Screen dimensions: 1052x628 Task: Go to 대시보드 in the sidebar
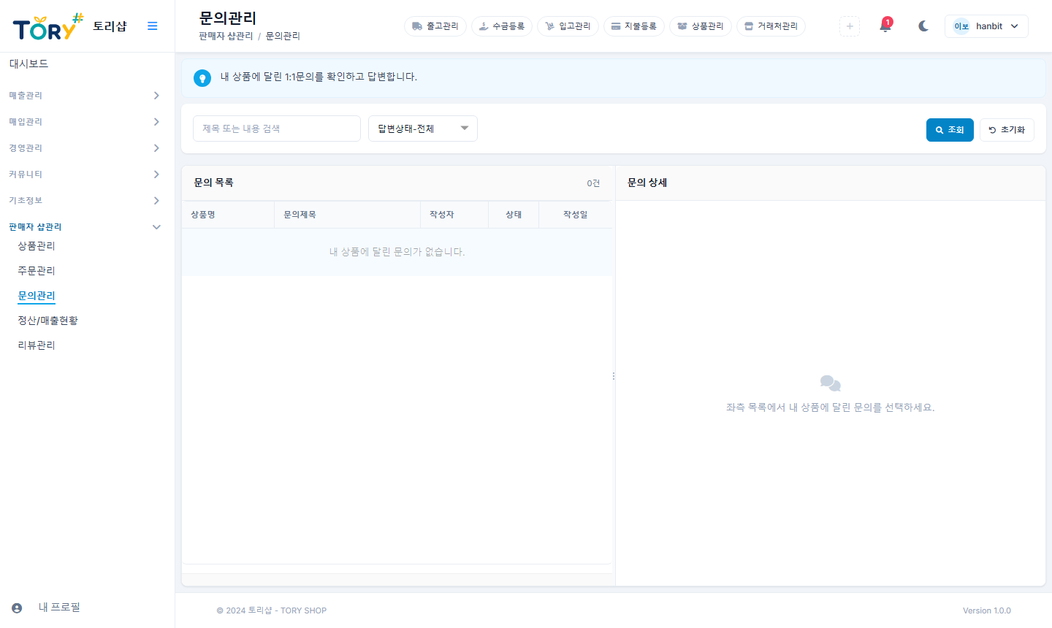[29, 64]
